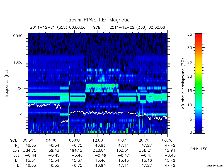Click the '35' colorbar tick label
The height and width of the screenshot is (167, 223).
(190, 35)
